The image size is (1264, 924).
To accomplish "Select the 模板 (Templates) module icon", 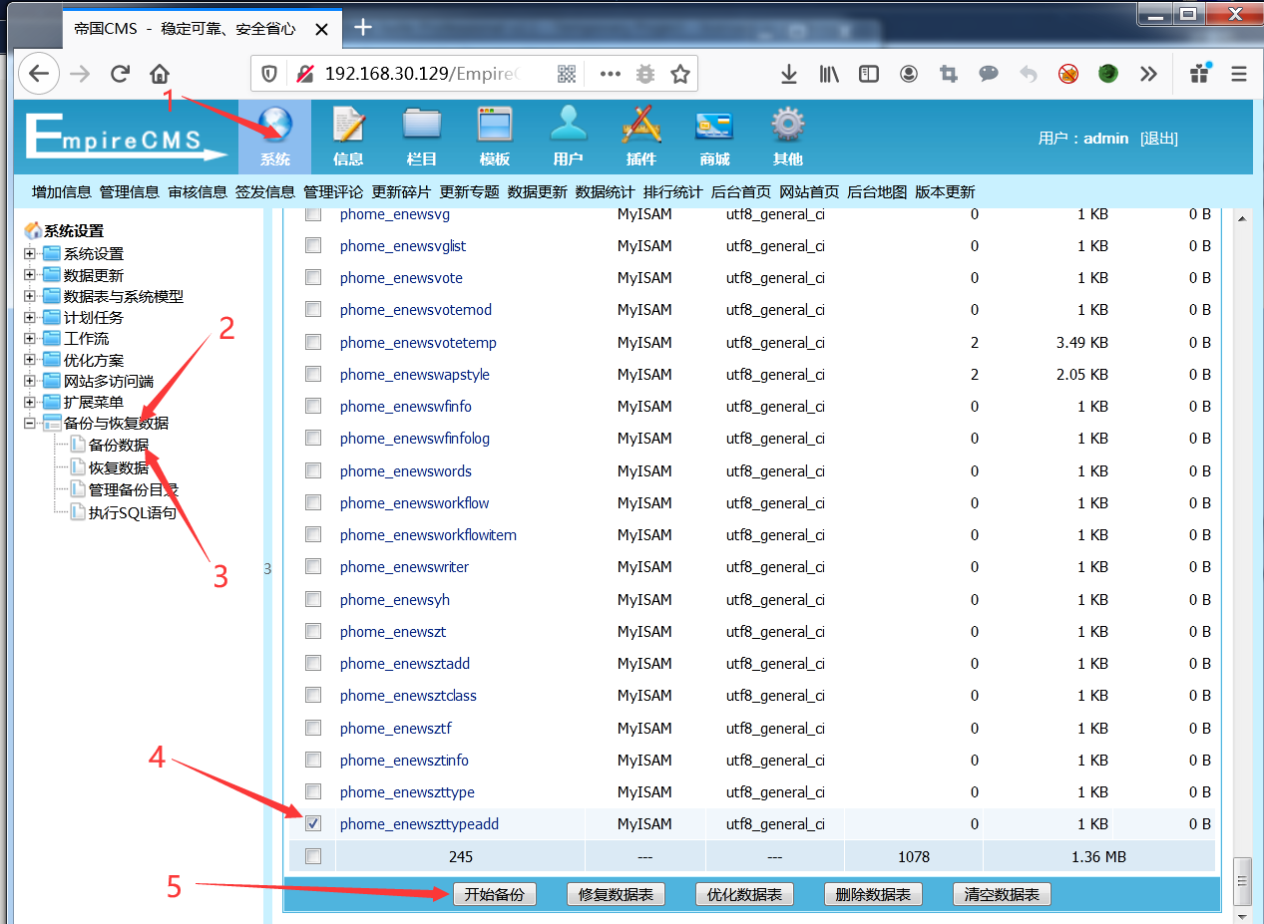I will [x=495, y=135].
